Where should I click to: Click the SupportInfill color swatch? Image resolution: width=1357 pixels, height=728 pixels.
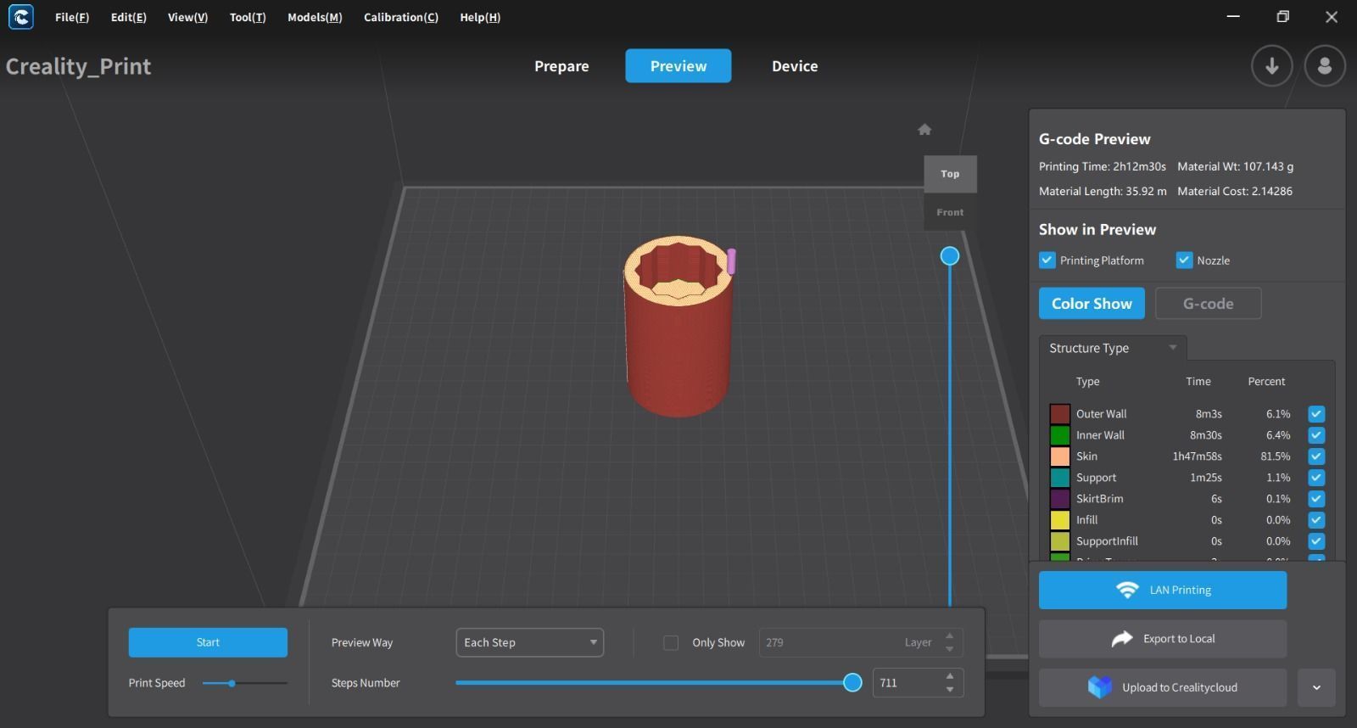[x=1060, y=541]
